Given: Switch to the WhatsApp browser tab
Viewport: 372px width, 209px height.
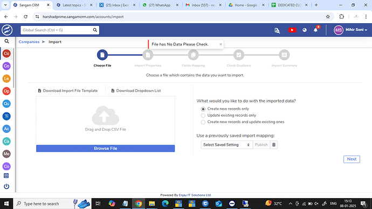Looking at the screenshot, I should 160,5.
